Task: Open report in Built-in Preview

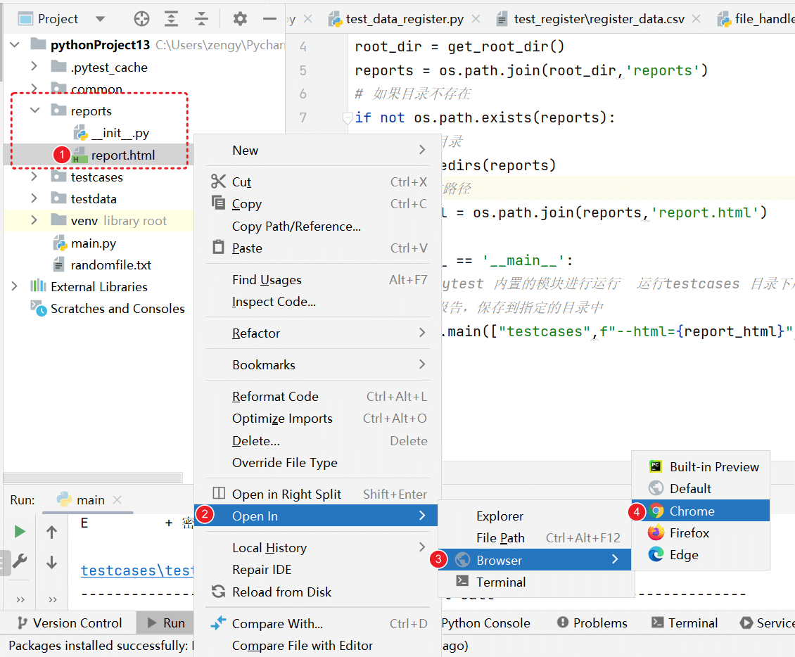Action: tap(701, 466)
